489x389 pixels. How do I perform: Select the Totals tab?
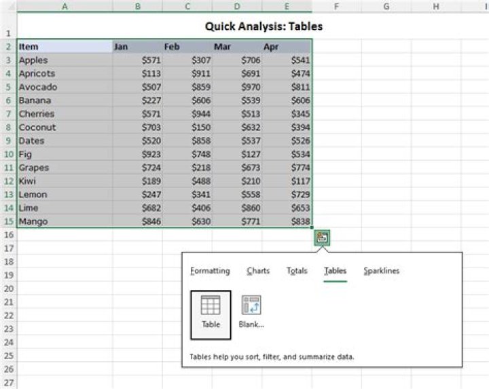tap(297, 271)
